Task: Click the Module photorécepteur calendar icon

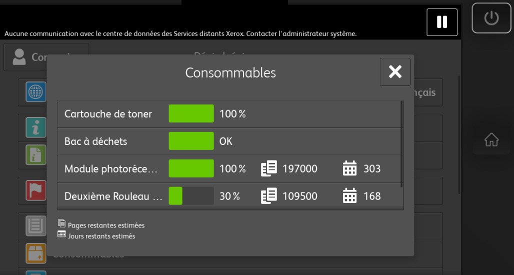Action: coord(350,169)
